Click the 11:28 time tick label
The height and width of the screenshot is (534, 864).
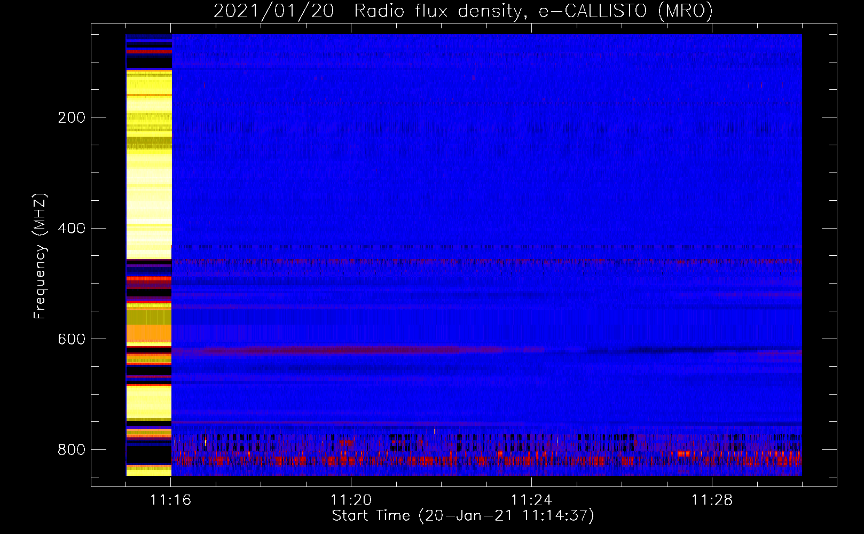tap(712, 500)
